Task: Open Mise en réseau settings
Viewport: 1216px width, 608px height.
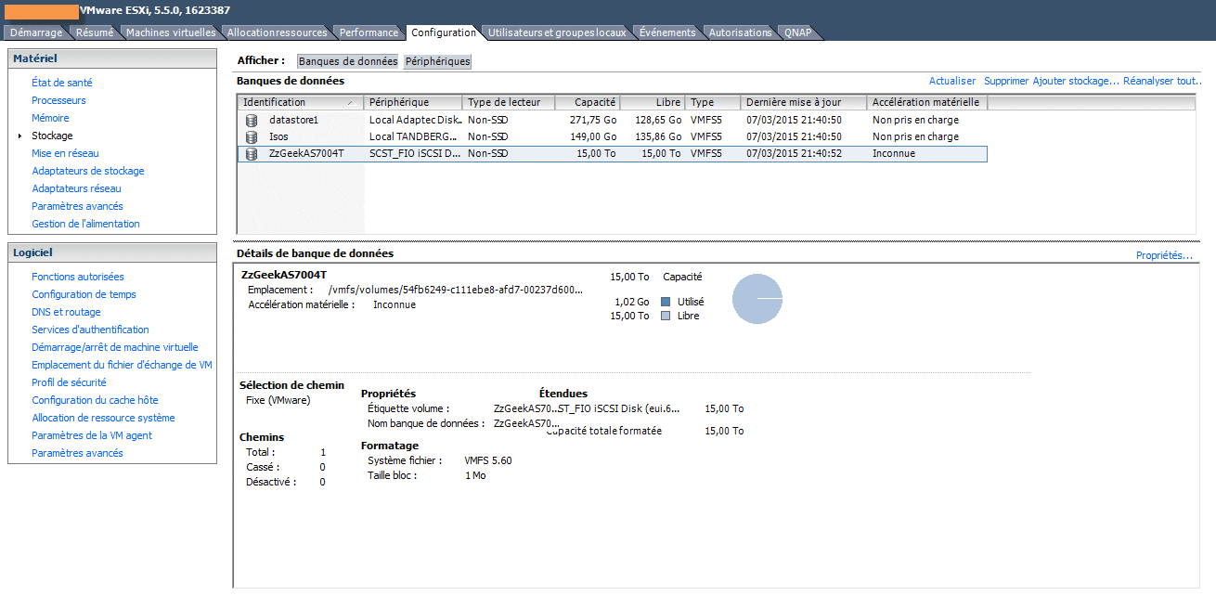Action: (x=65, y=153)
